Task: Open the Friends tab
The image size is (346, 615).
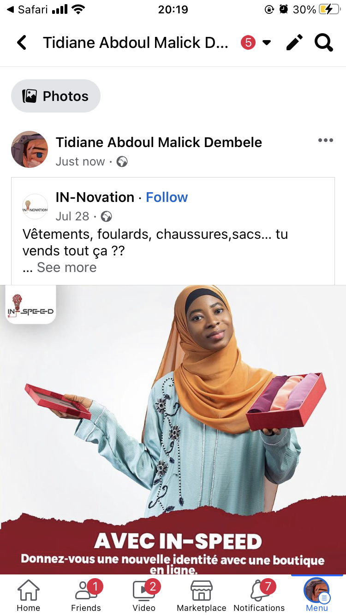Action: 86,595
